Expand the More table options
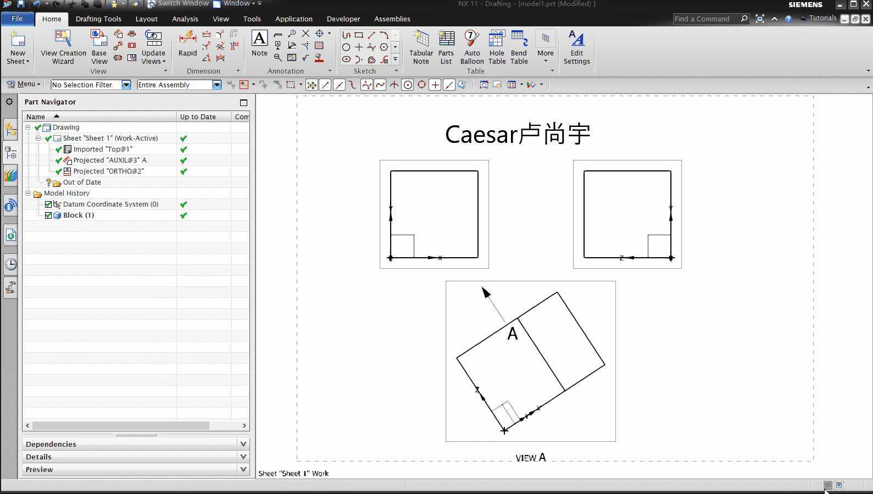 (x=546, y=46)
